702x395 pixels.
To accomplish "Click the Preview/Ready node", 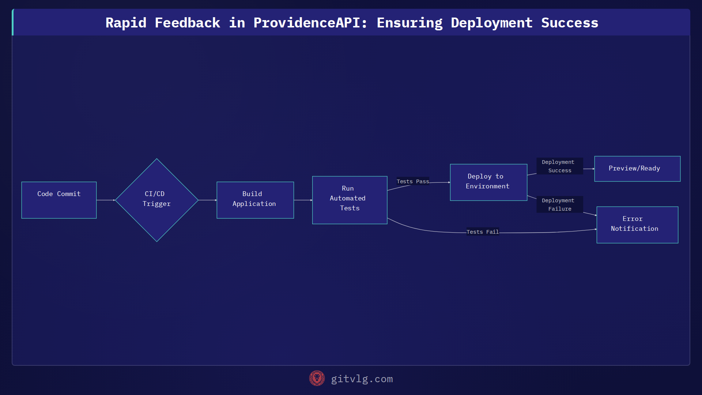I will point(637,169).
